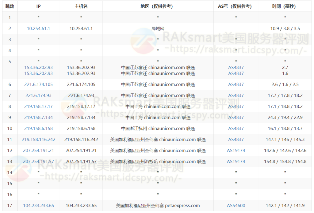Select time cell 24.3 / 19.4 / 22.9
This screenshot has width=314, height=213.
(285, 118)
